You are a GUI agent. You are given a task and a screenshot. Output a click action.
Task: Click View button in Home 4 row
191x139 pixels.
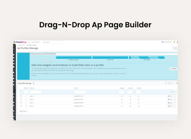click(x=170, y=106)
